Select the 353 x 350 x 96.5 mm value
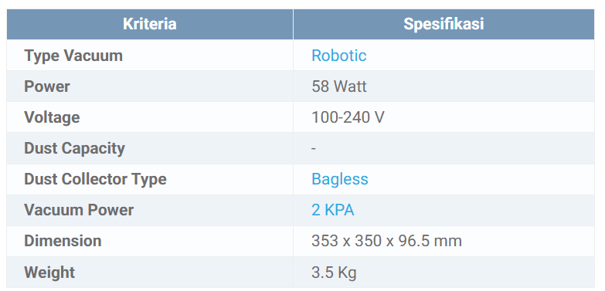The height and width of the screenshot is (291, 605). coord(386,241)
